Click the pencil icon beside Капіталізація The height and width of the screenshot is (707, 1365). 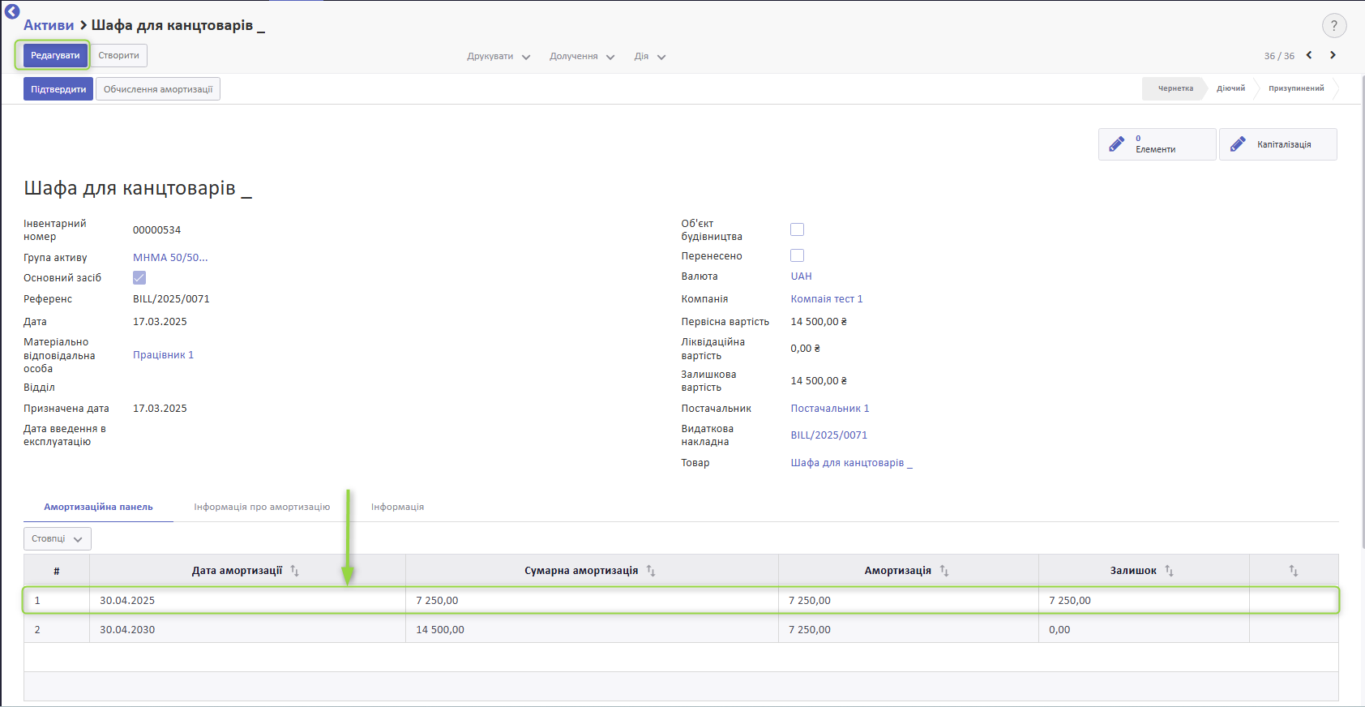(x=1238, y=144)
